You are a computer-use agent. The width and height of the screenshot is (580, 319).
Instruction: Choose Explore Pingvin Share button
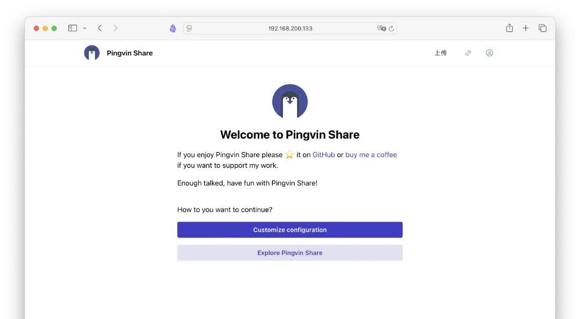(x=289, y=253)
